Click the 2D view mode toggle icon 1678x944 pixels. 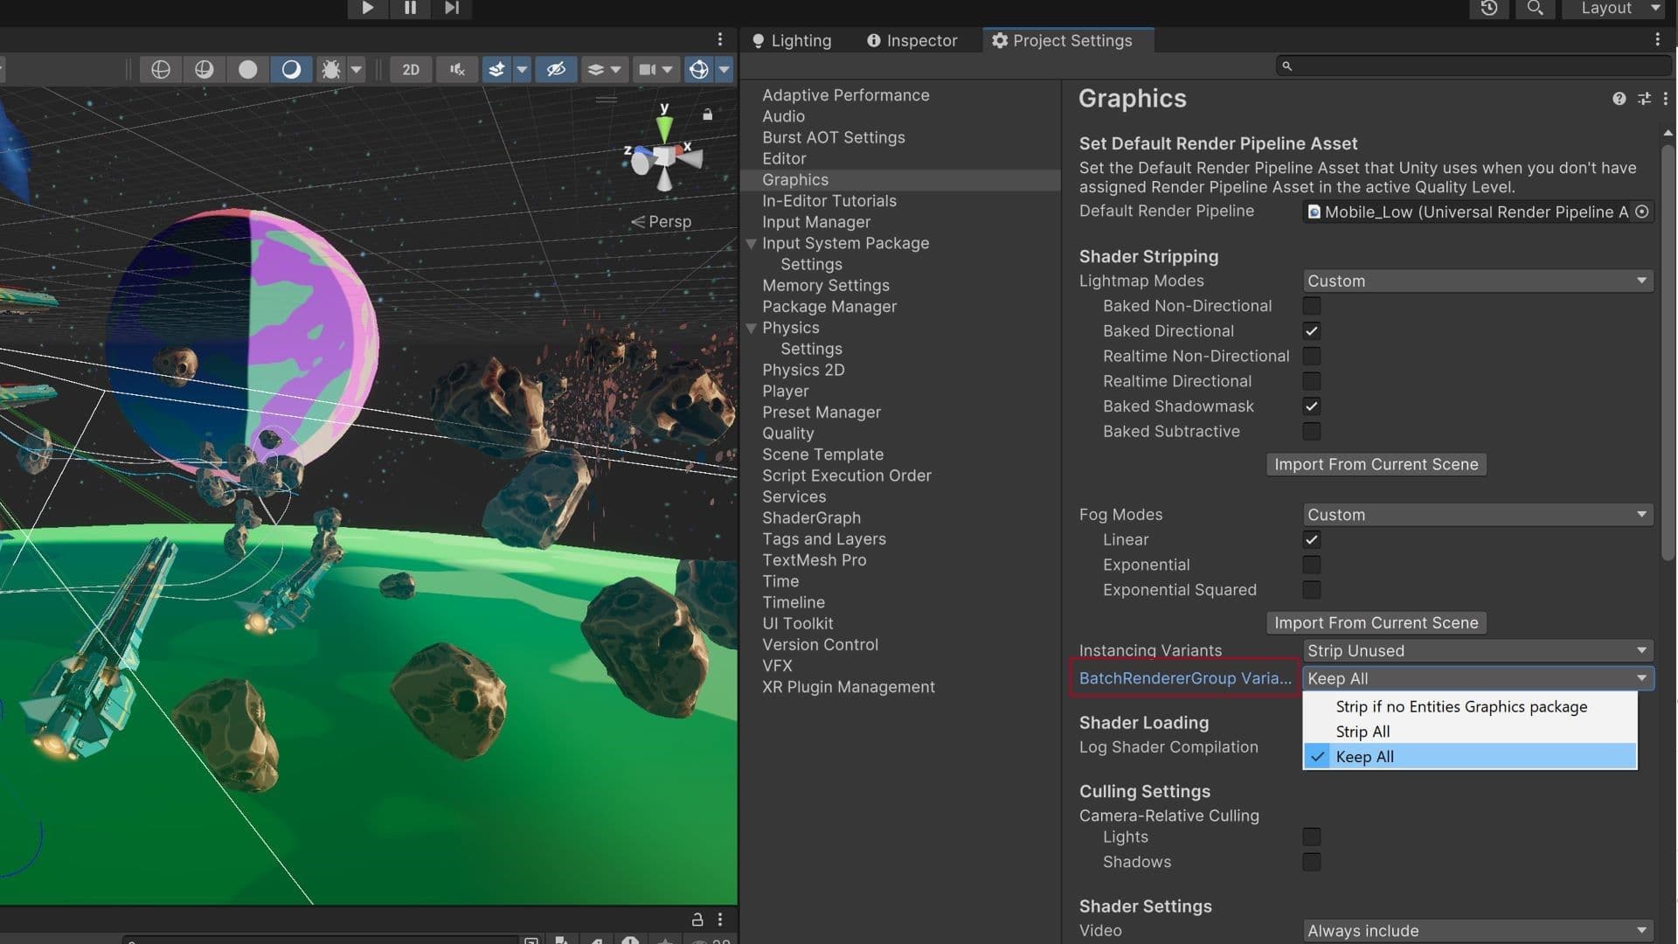(412, 69)
